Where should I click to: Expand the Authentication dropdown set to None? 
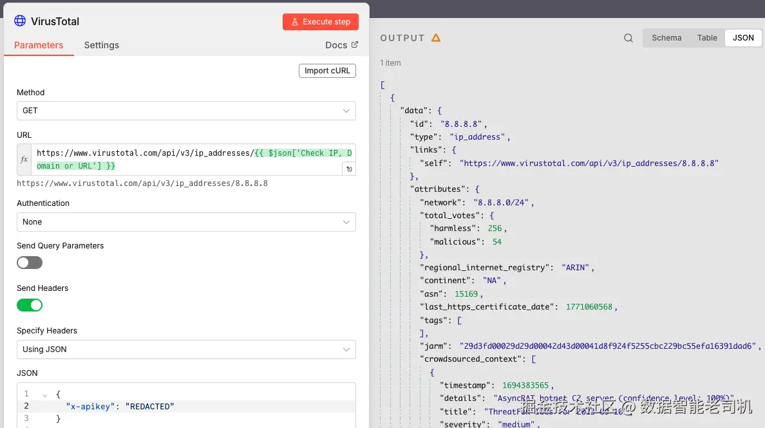186,222
